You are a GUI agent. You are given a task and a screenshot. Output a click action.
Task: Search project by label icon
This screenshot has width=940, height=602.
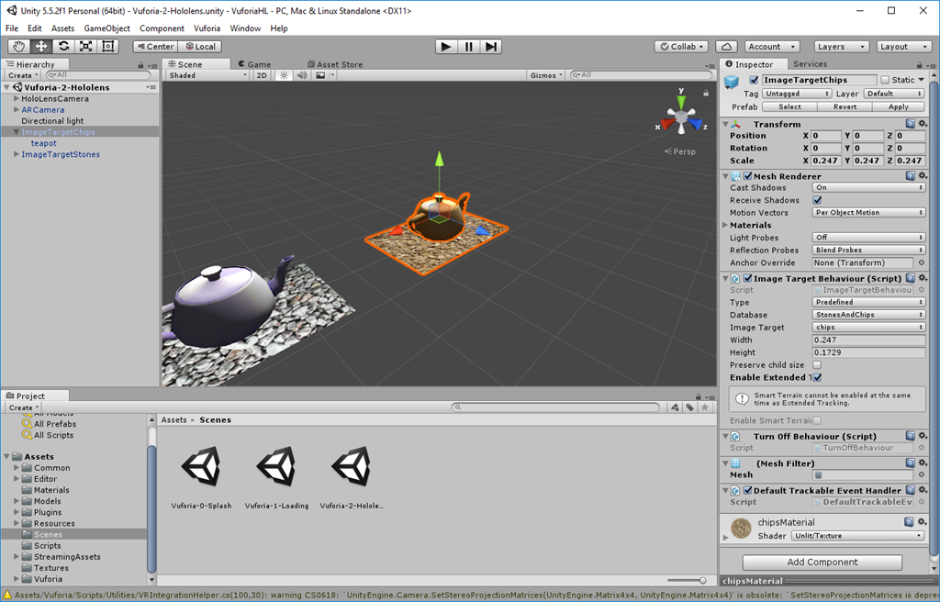point(690,407)
